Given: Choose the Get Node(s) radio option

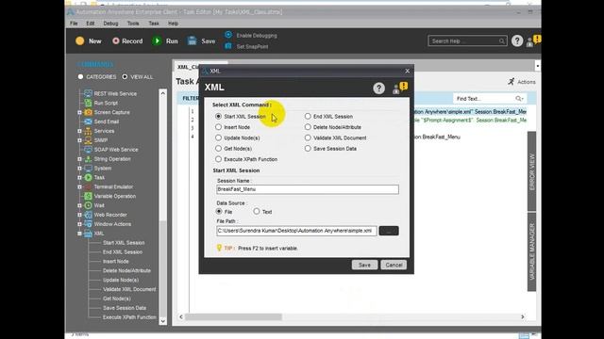Looking at the screenshot, I should tap(218, 149).
